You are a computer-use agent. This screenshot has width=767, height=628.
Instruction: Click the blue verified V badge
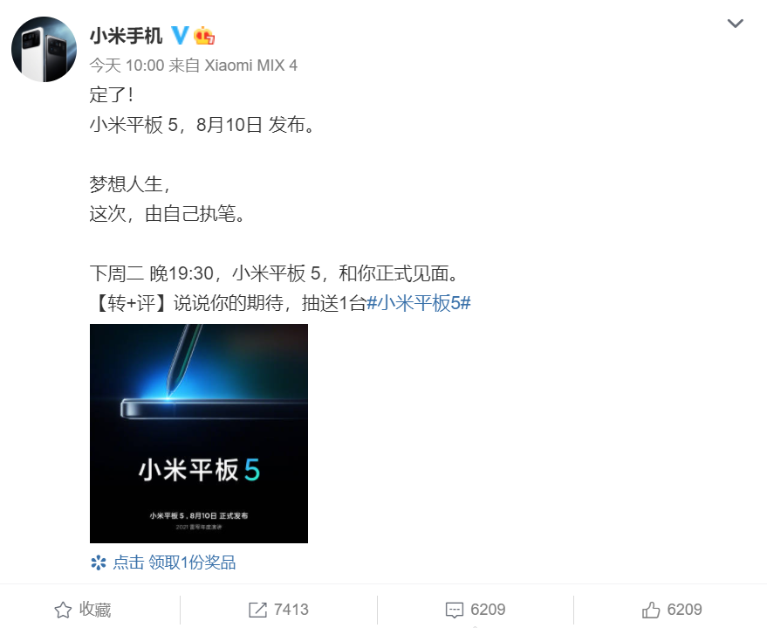(180, 35)
